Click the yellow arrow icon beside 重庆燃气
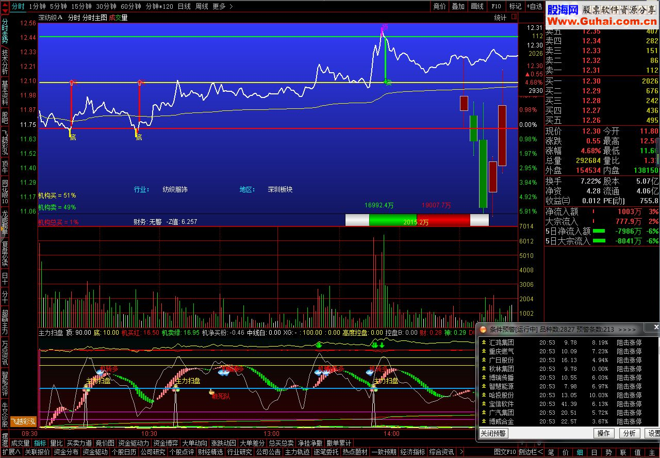 tap(483, 351)
